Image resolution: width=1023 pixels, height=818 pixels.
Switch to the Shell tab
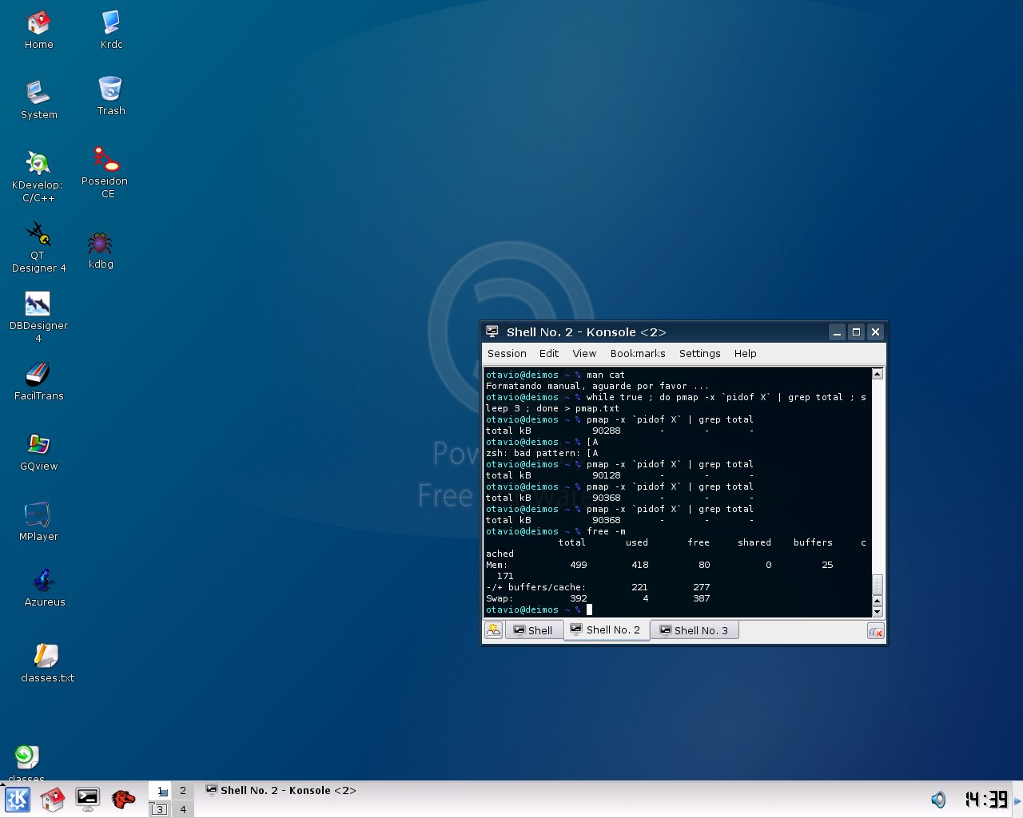click(533, 630)
